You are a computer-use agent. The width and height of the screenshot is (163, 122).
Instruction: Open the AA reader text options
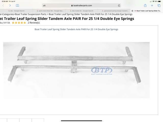[x=44, y=6]
